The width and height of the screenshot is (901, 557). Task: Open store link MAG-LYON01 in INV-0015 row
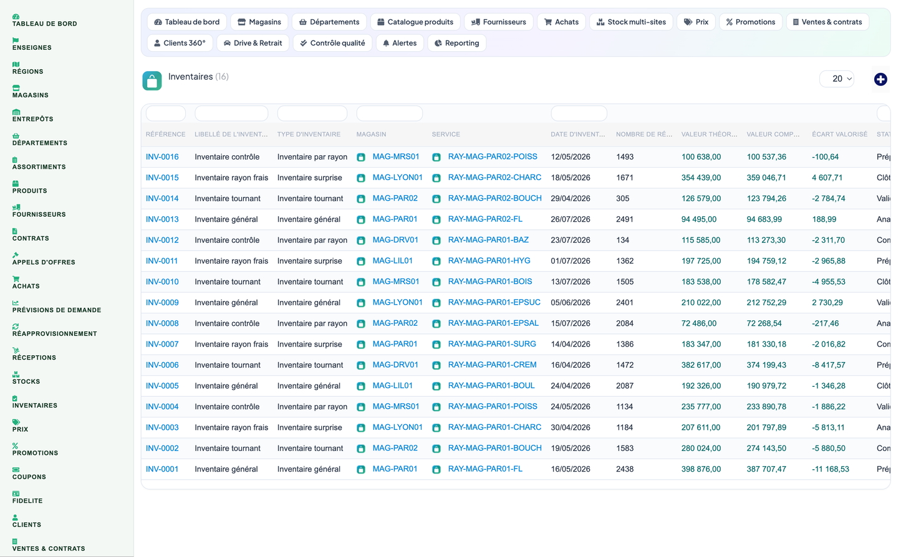397,178
